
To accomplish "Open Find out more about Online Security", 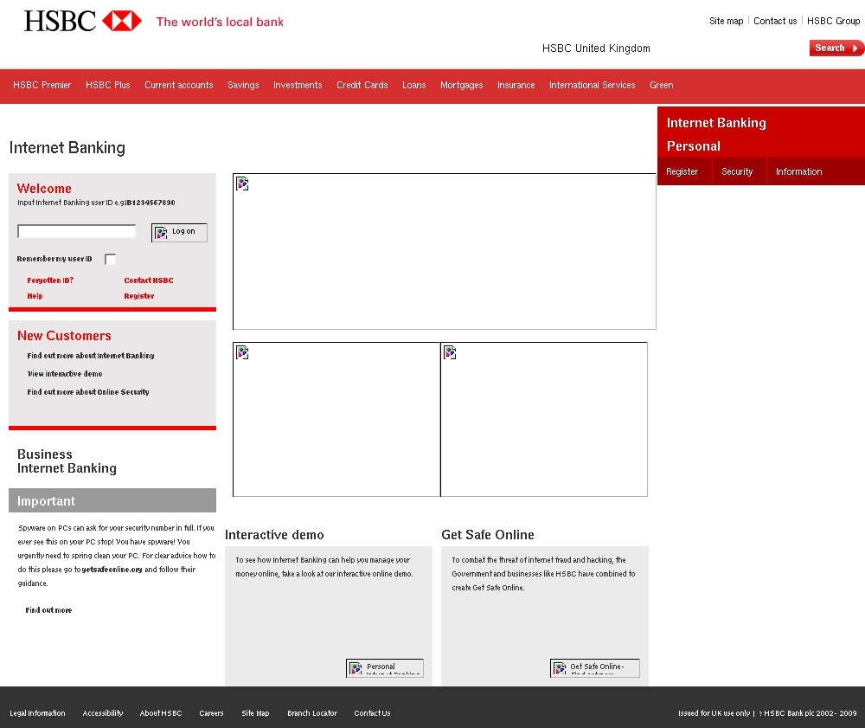I will pos(87,392).
